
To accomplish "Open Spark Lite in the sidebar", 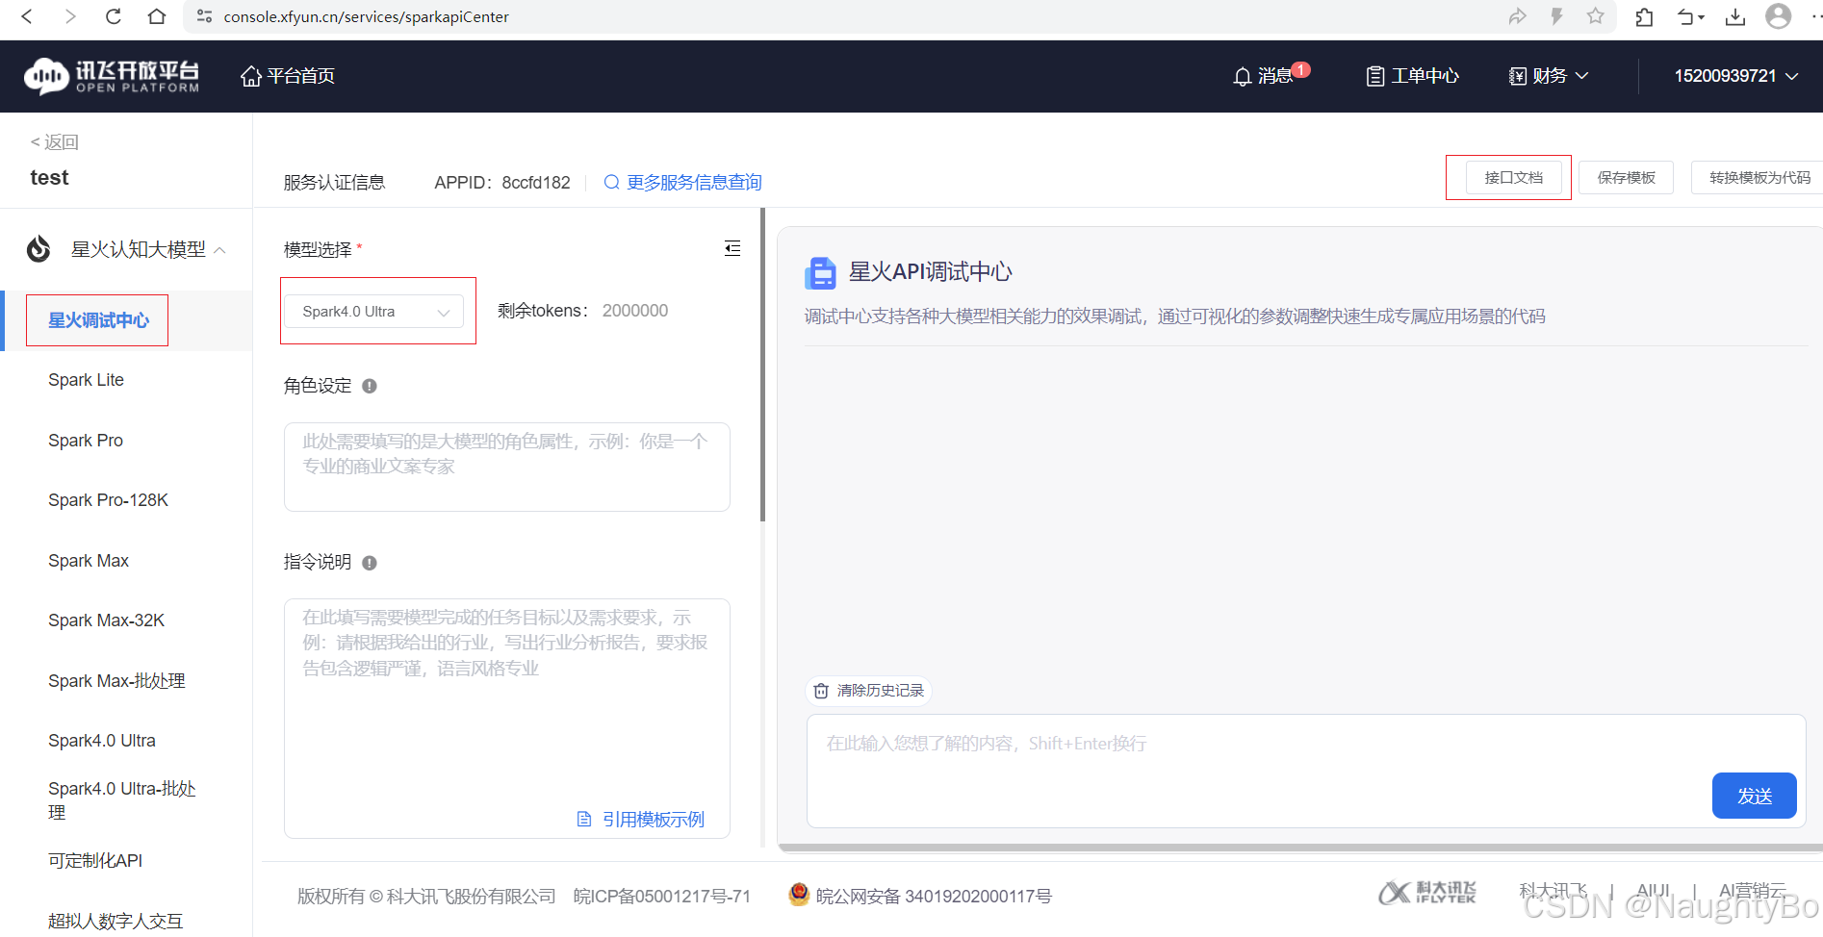I will click(x=86, y=380).
